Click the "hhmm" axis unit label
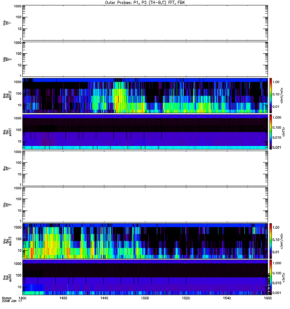This screenshot has height=309, width=290. [x=7, y=298]
